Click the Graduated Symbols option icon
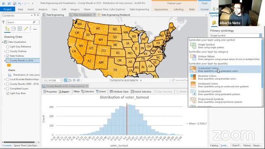 [193, 93]
